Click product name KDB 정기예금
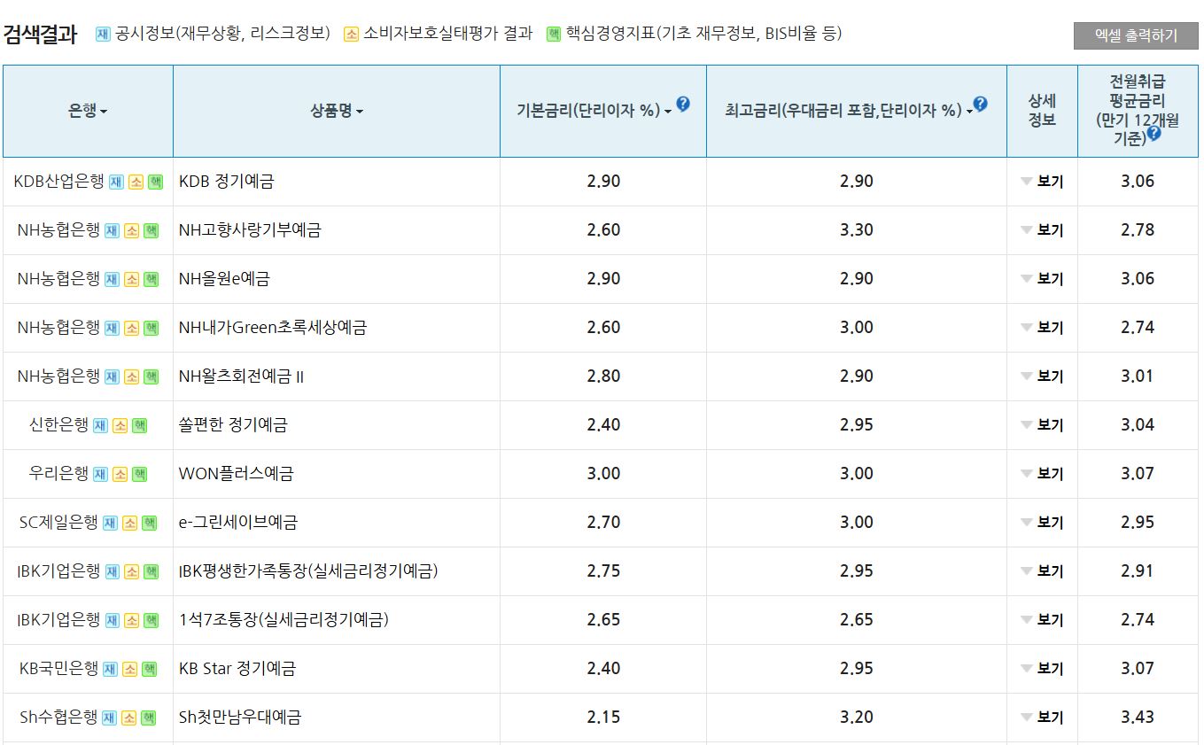1204x745 pixels. [x=227, y=182]
